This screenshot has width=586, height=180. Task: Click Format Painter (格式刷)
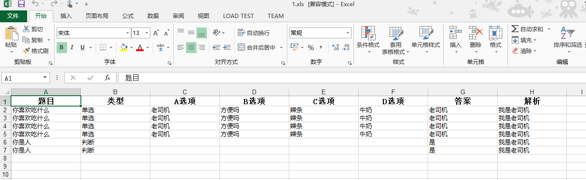tap(36, 51)
